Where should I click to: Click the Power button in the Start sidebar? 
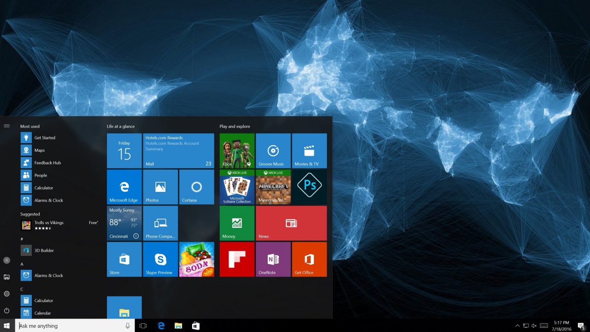pyautogui.click(x=6, y=310)
